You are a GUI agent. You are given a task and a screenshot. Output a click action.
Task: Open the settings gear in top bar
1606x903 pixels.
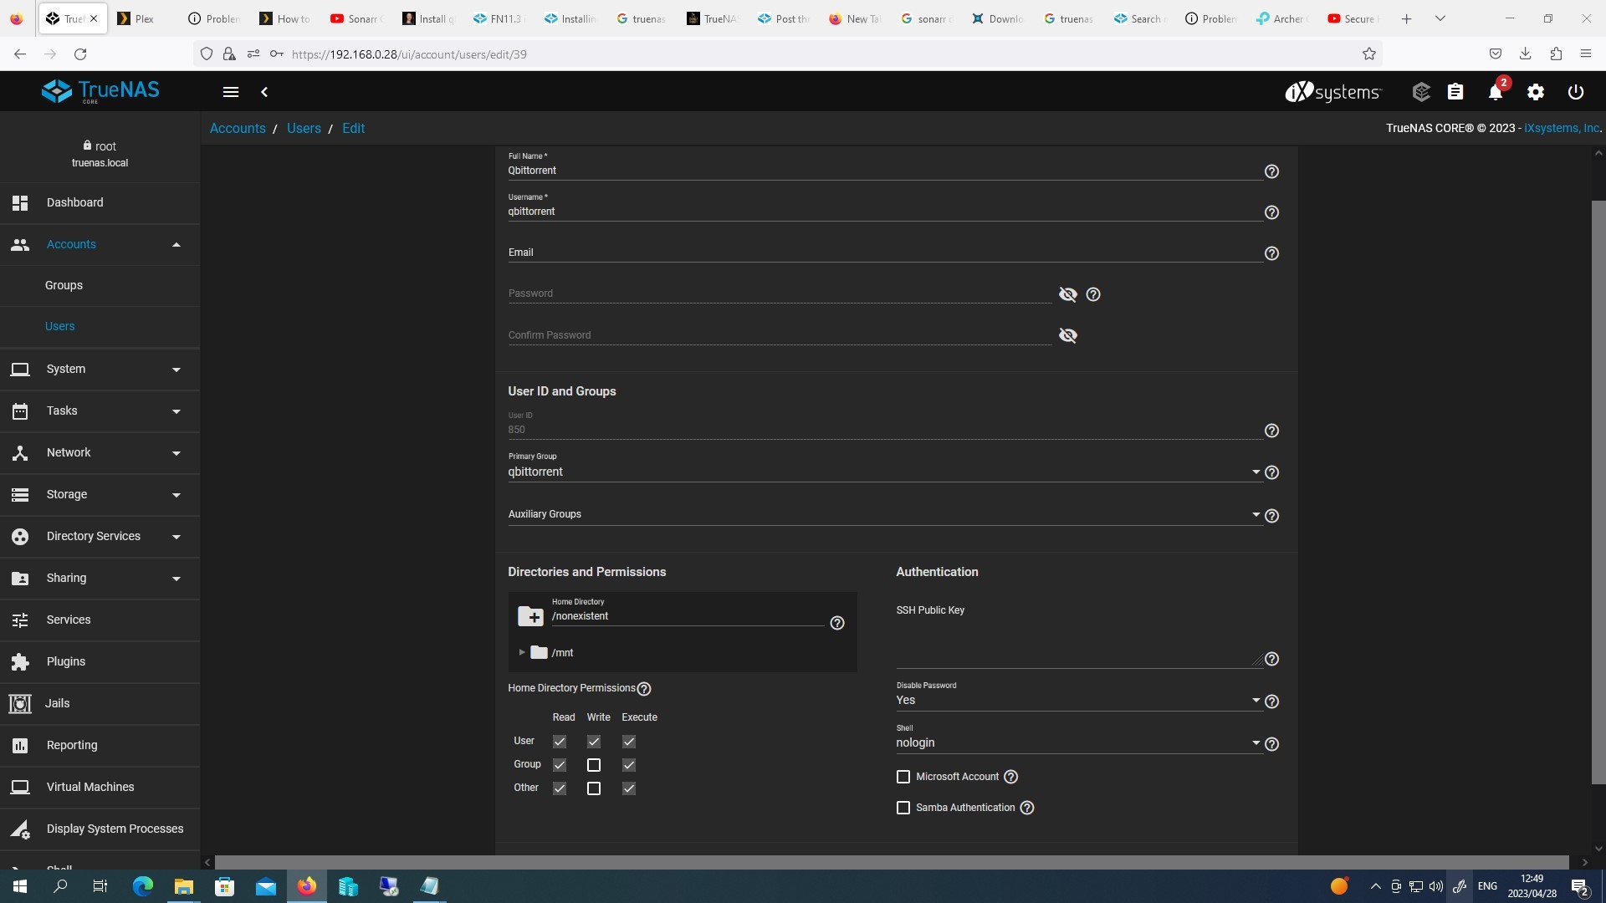pyautogui.click(x=1535, y=92)
